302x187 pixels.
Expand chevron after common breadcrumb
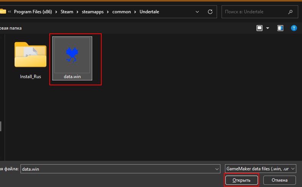135,12
